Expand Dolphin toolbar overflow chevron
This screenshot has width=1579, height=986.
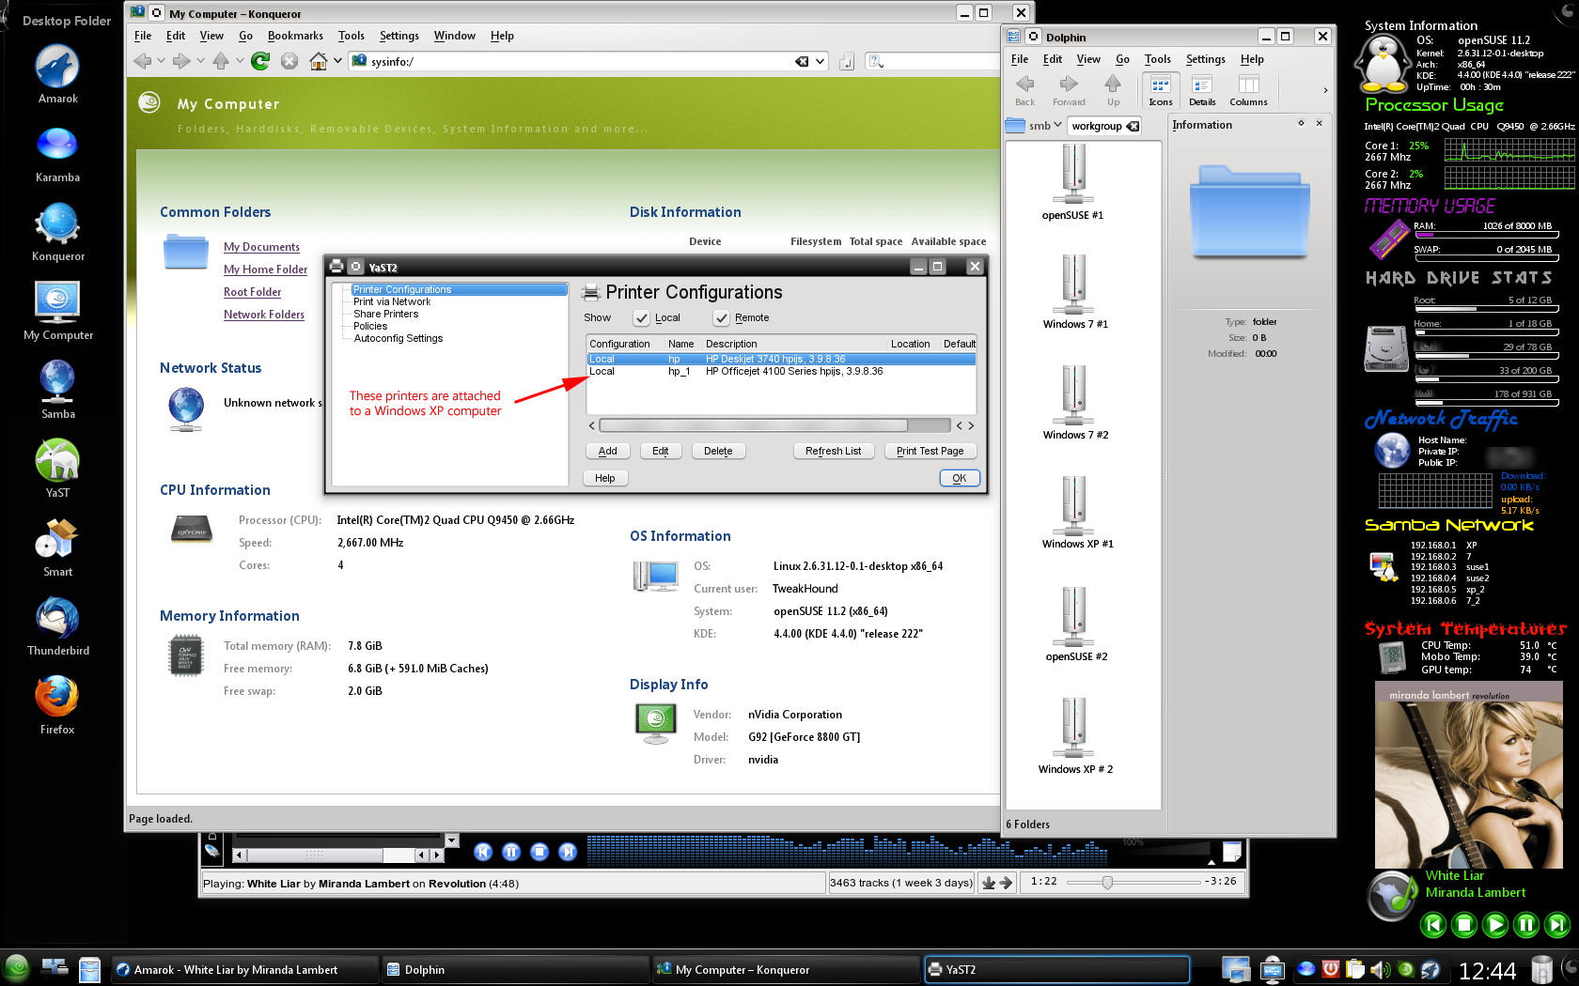[x=1325, y=90]
